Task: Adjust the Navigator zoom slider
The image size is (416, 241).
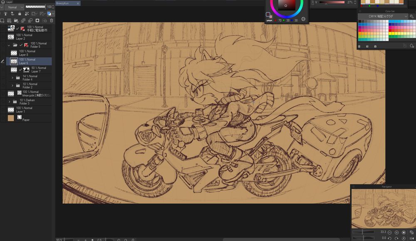Action: point(363,232)
